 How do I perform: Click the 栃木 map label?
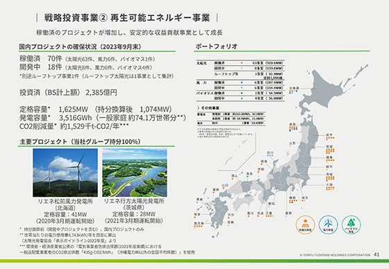pyautogui.click(x=329, y=166)
